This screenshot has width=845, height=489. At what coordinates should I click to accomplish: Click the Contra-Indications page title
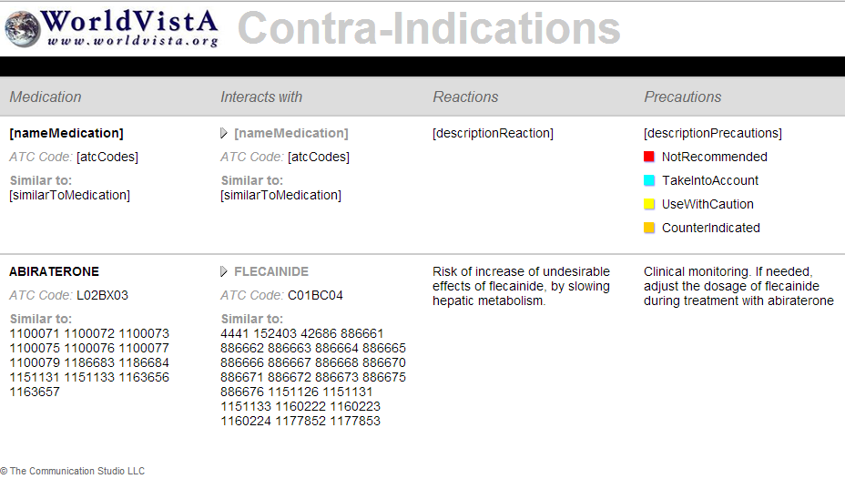click(x=429, y=28)
